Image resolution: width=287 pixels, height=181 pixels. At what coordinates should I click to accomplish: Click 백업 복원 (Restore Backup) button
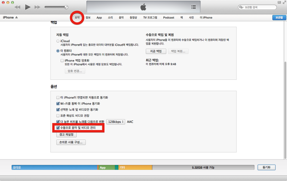point(178,51)
